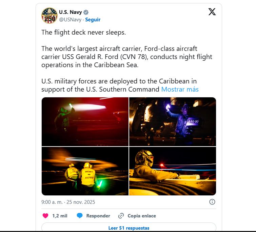Open the 9:00 a. m. 25 nov. 2025 timestamp
This screenshot has width=256, height=232.
click(x=68, y=202)
